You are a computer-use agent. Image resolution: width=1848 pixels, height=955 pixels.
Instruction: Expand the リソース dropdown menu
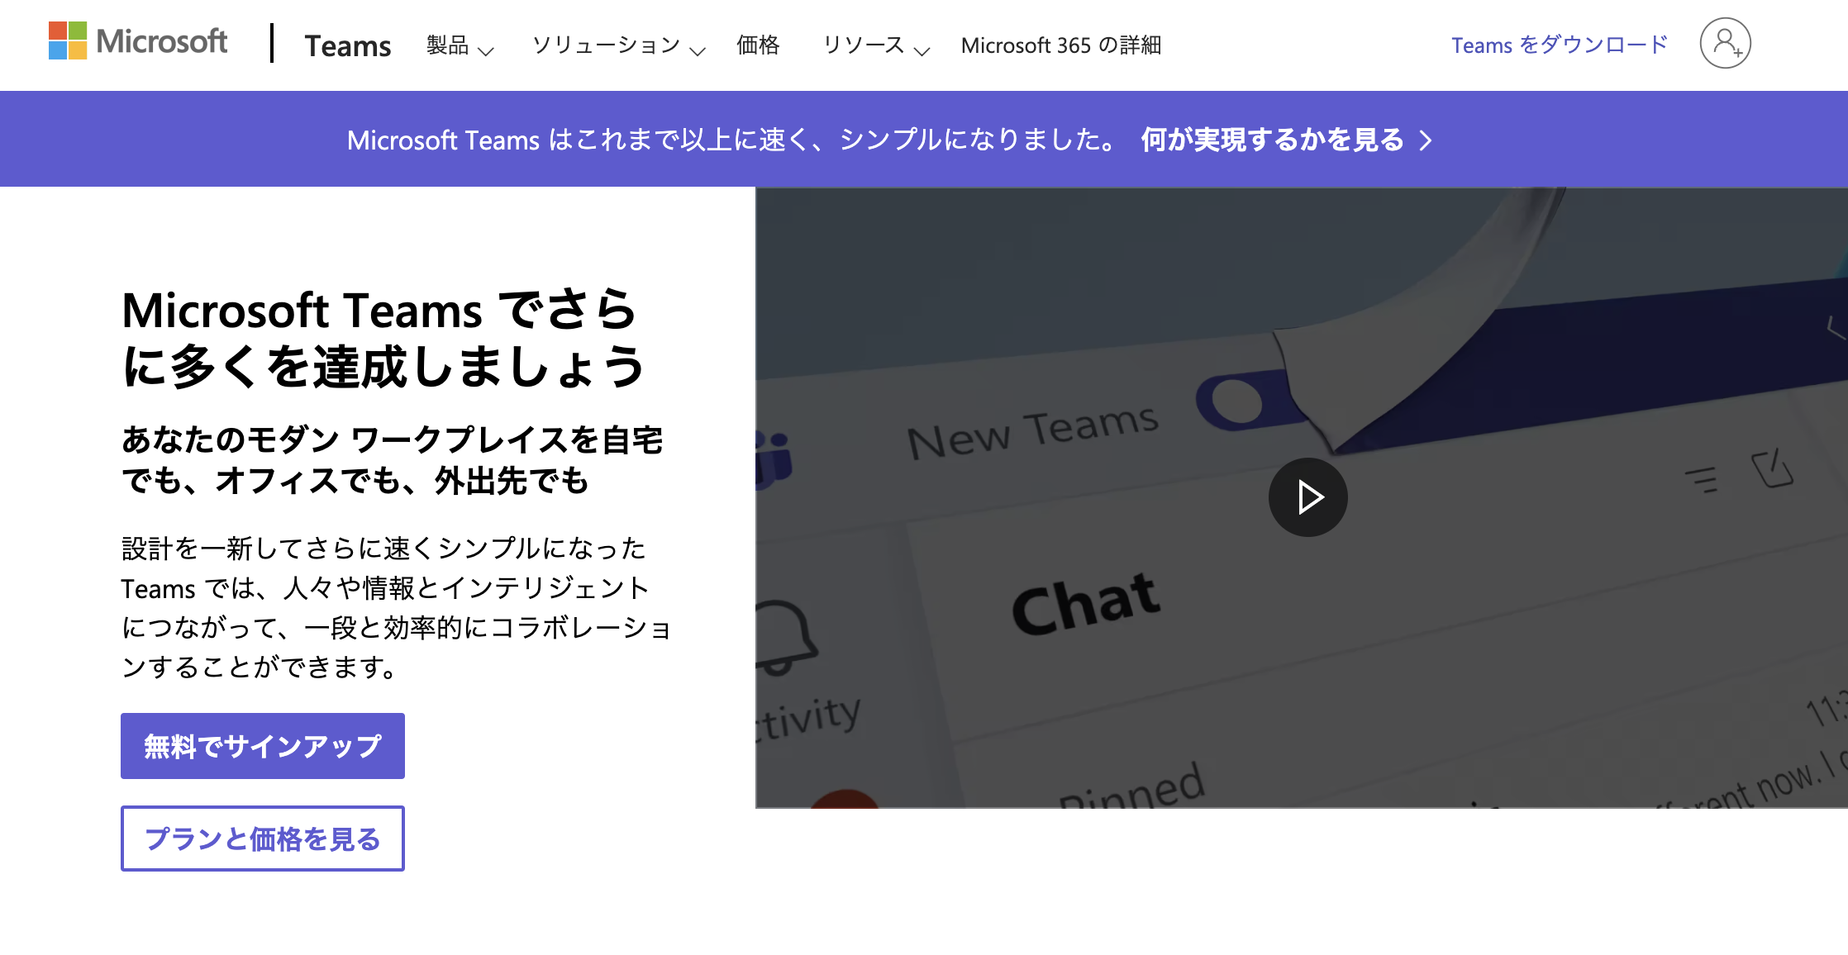pyautogui.click(x=877, y=45)
